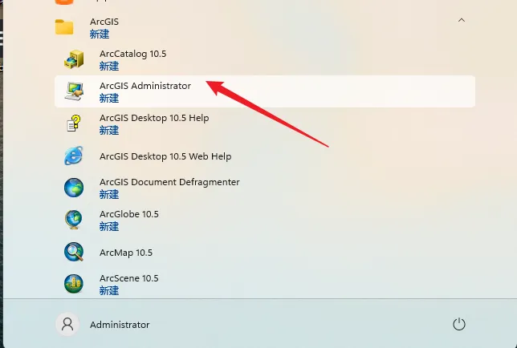Launch ArcGIS Document Defragmenter globe icon
The width and height of the screenshot is (517, 348).
pyautogui.click(x=74, y=188)
